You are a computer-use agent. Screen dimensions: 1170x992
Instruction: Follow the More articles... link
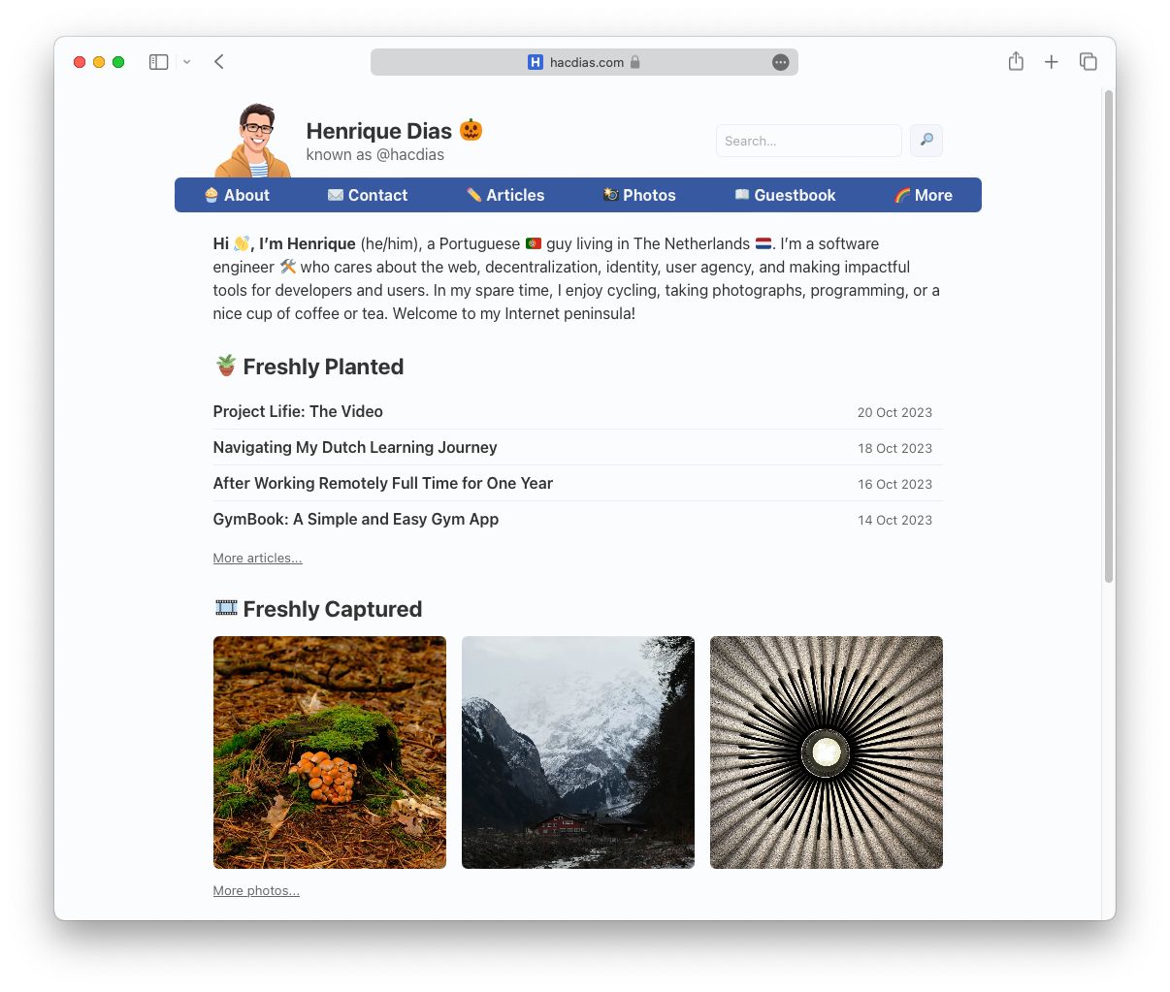(x=257, y=558)
